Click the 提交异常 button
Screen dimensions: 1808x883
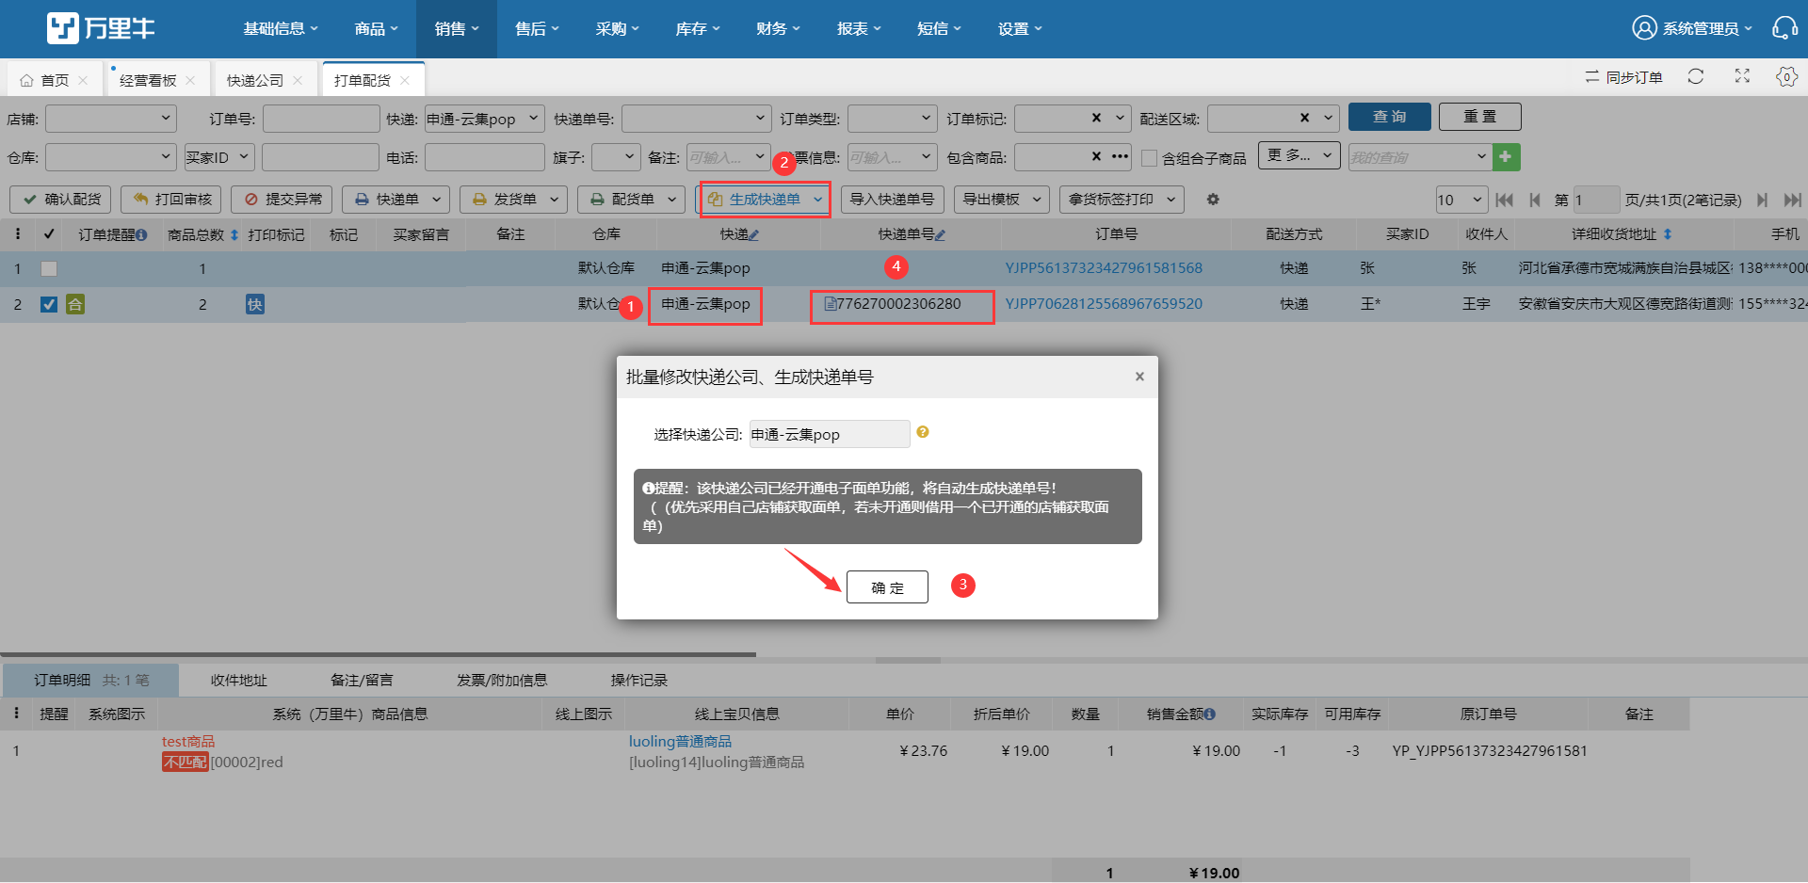pos(282,200)
